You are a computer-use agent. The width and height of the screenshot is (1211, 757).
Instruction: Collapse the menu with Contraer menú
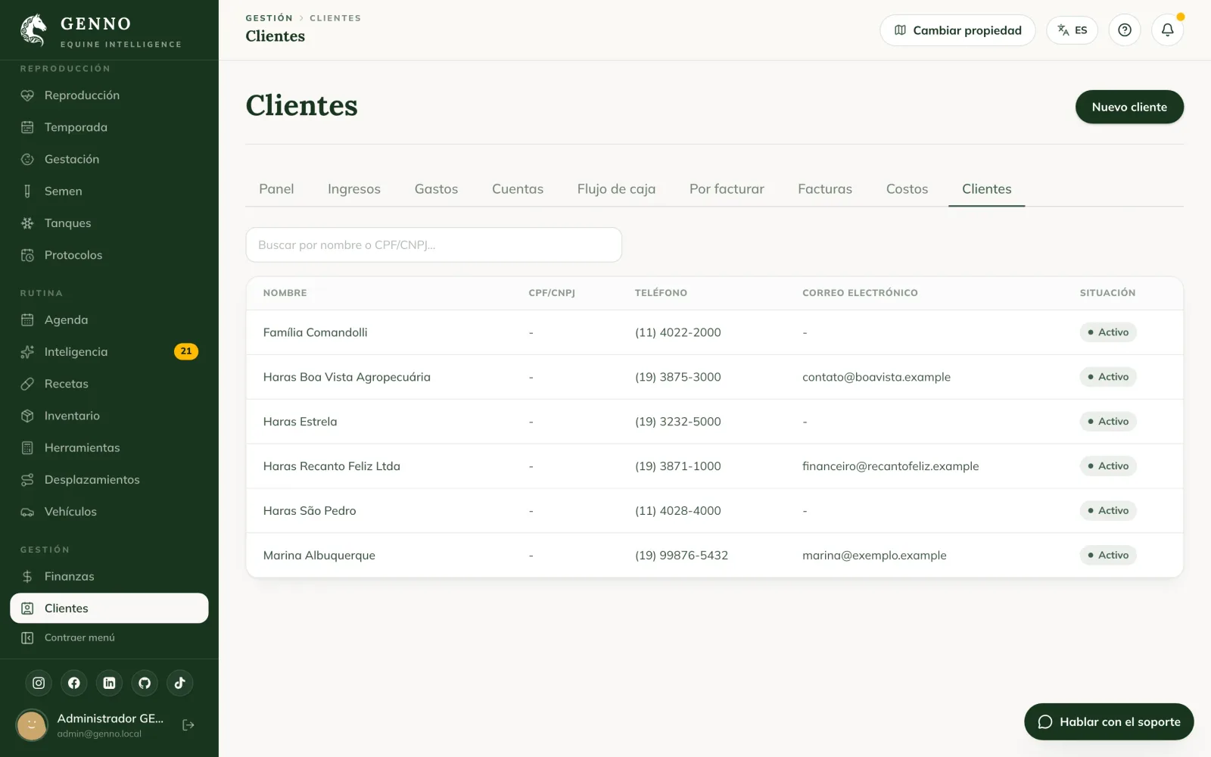[109, 637]
